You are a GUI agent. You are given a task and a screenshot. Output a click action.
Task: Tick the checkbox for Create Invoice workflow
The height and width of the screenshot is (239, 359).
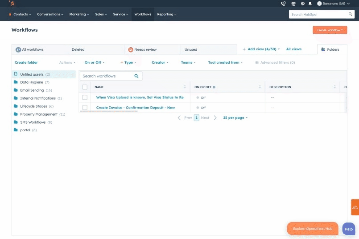click(85, 107)
